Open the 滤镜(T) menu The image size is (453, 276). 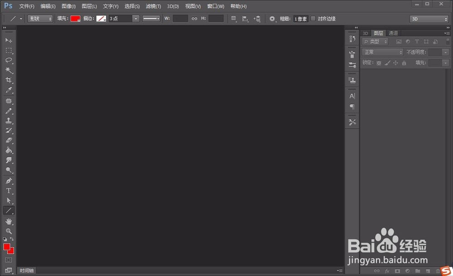153,6
